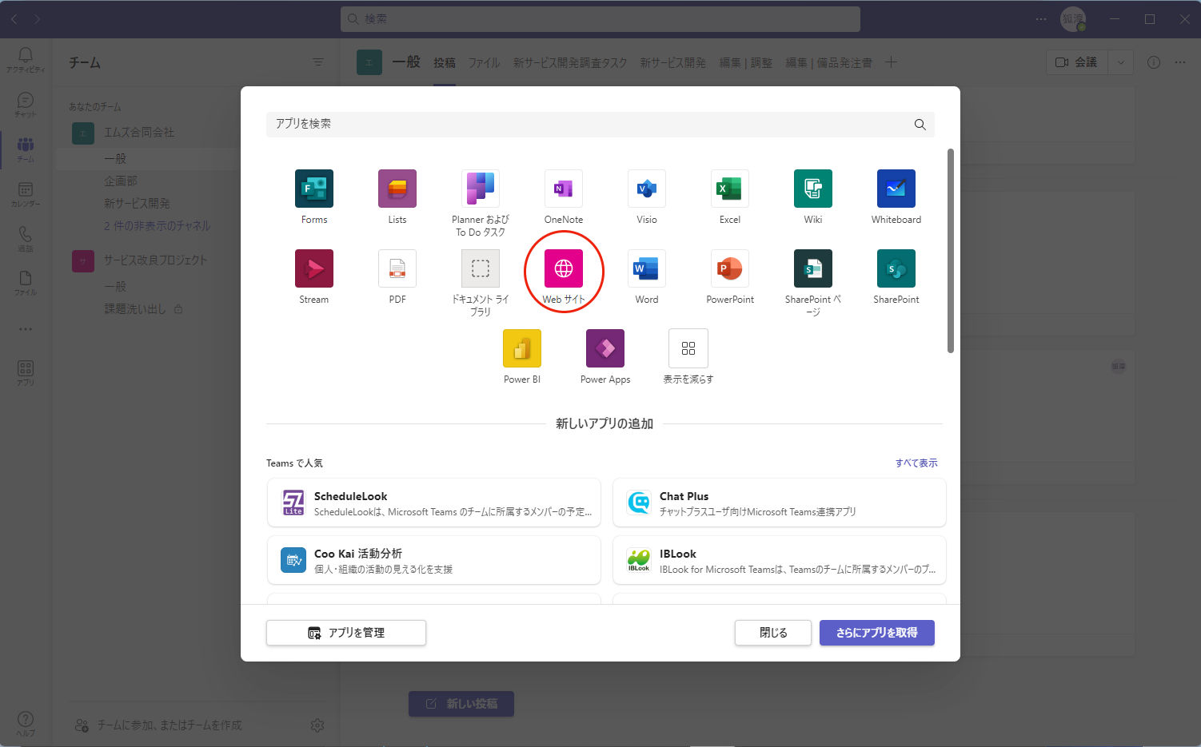
Task: Open the 課題洗い出し channel
Action: [x=135, y=308]
